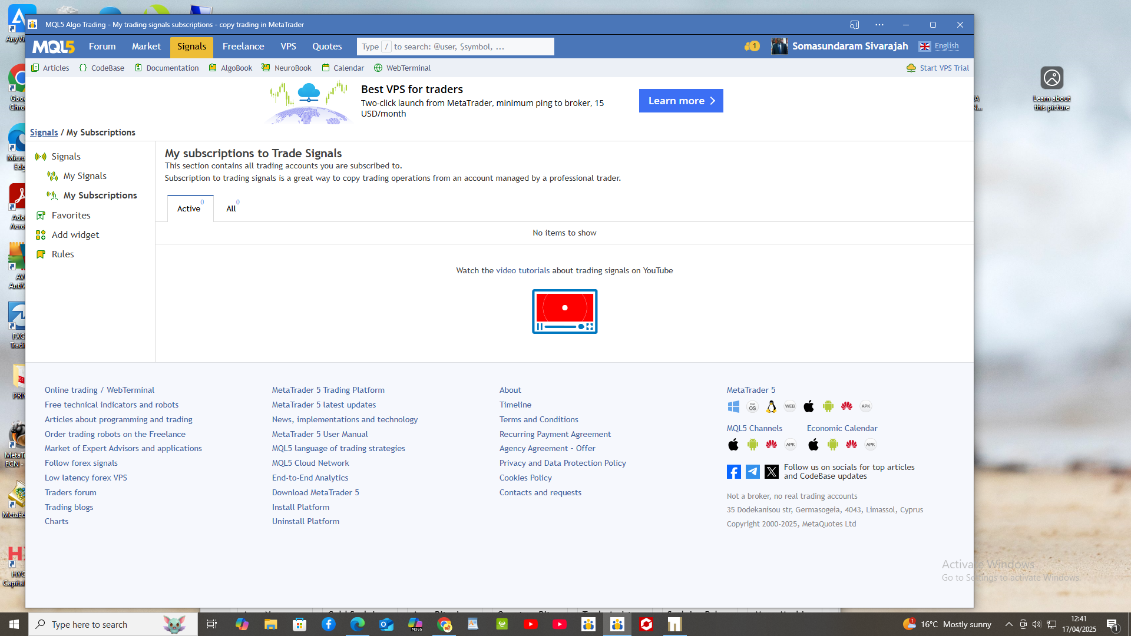Open the Freelance section
1131x636 pixels.
coord(243,47)
